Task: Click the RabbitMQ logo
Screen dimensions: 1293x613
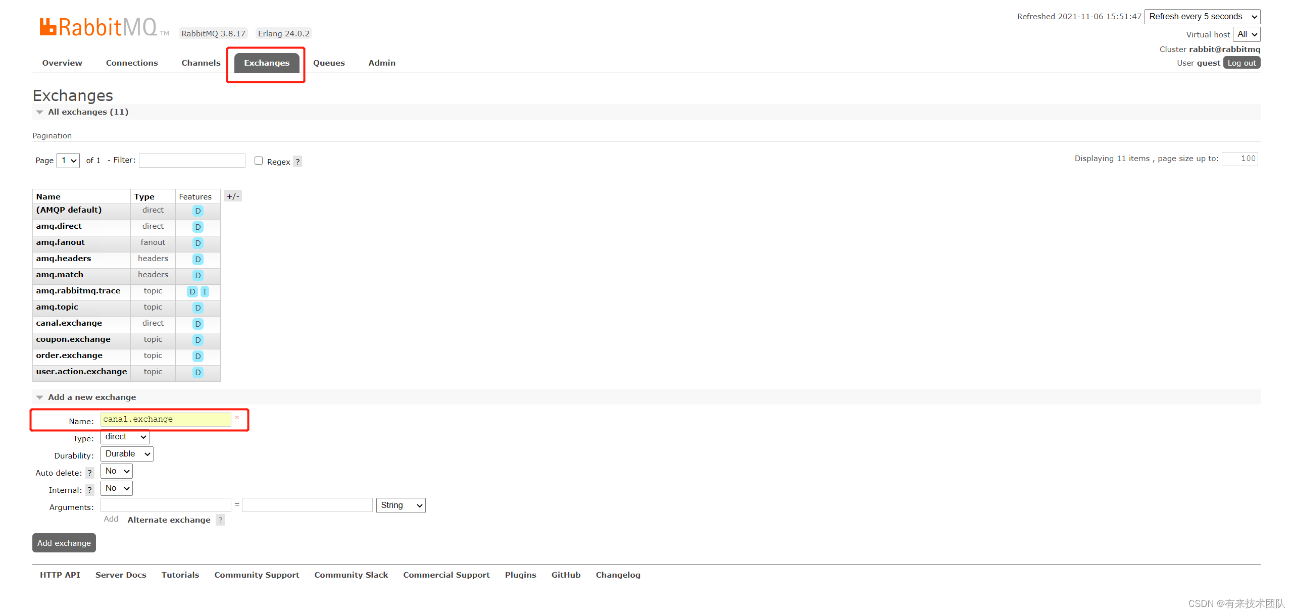Action: 99,27
